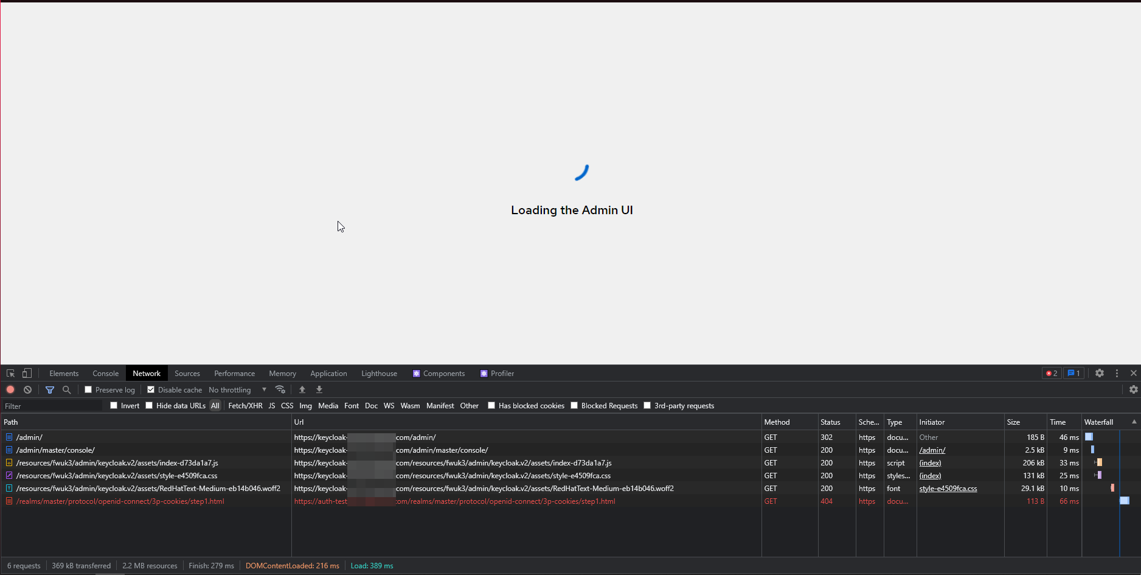Toggle the device emulation toolbar
The image size is (1141, 575).
tap(26, 372)
